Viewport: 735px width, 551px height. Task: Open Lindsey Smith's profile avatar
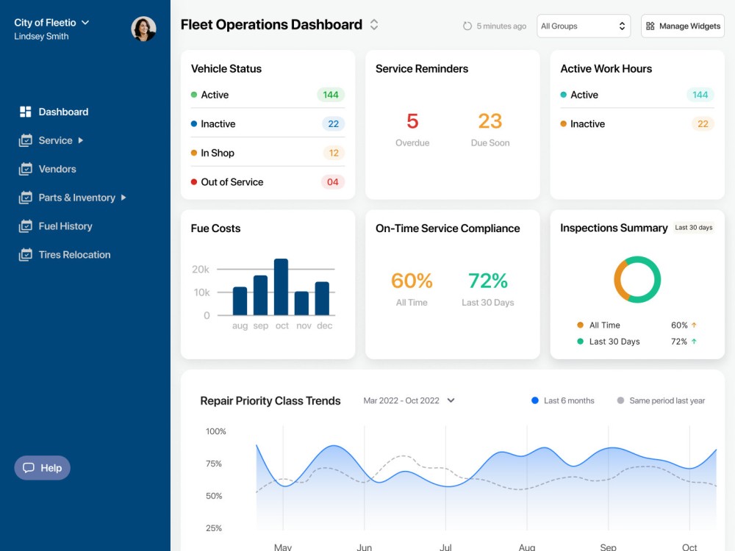click(143, 29)
